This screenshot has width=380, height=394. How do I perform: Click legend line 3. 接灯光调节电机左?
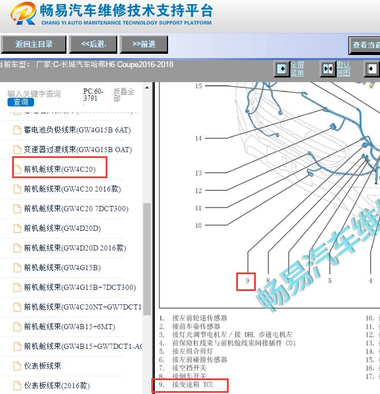click(226, 334)
